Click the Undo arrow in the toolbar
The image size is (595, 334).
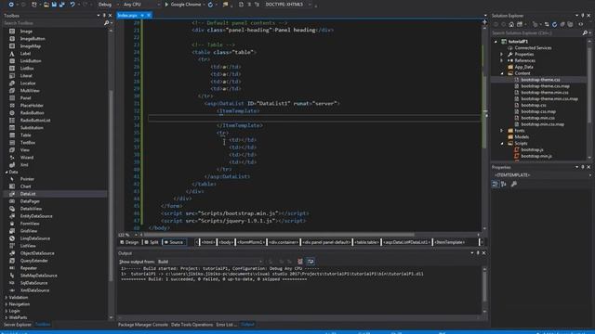click(x=73, y=5)
